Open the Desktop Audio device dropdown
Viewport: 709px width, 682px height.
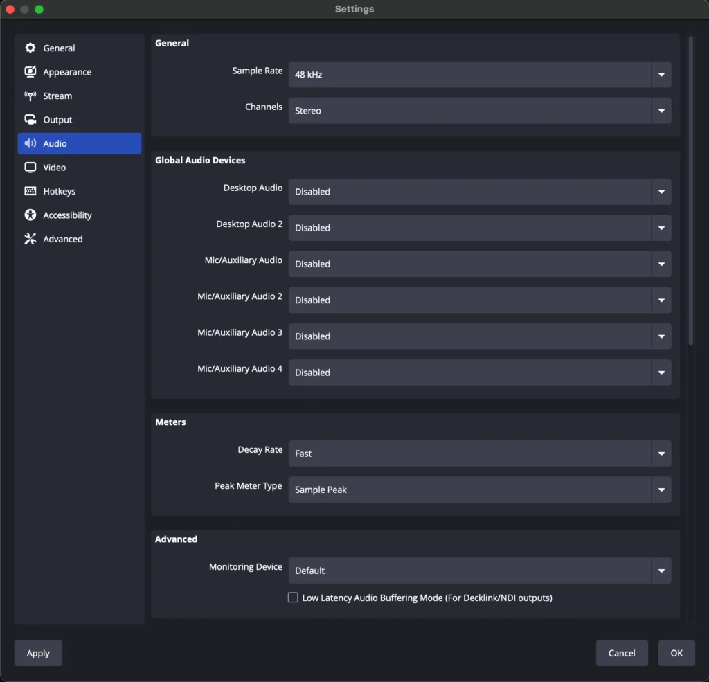tap(480, 191)
